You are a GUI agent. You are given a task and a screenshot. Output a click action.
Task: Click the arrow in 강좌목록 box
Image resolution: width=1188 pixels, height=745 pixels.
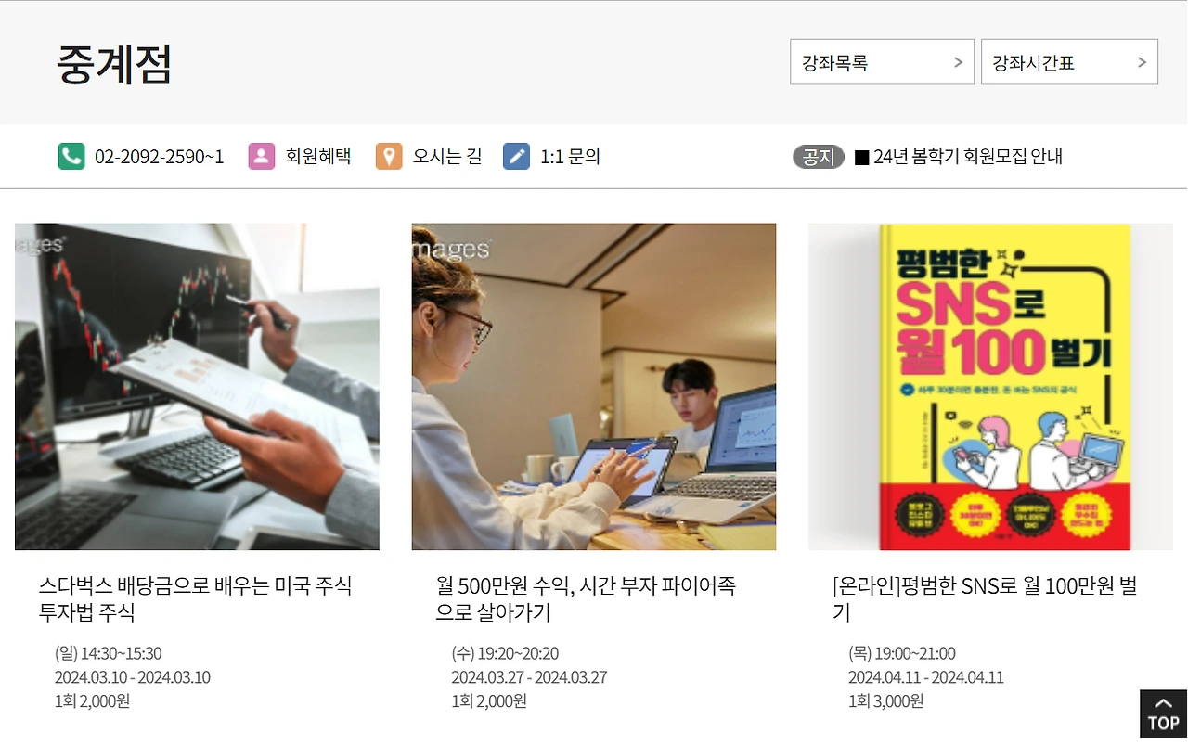pos(958,62)
